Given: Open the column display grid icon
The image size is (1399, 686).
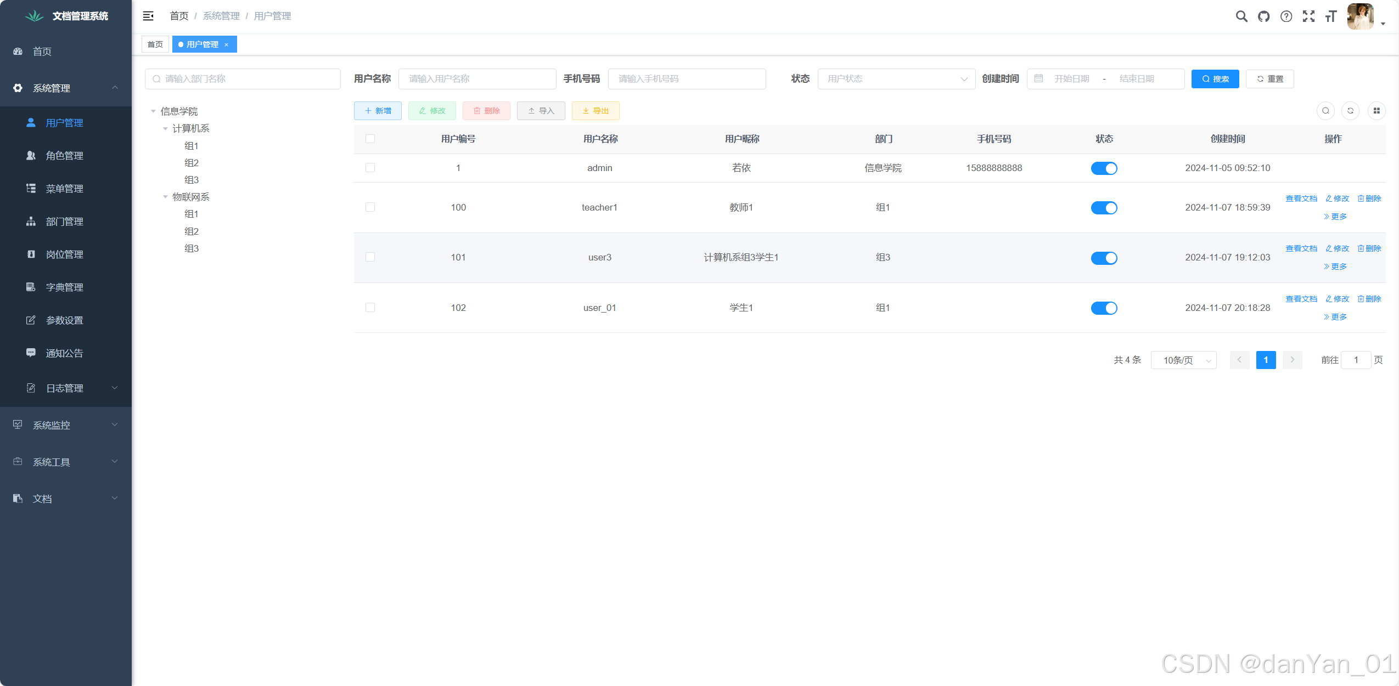Looking at the screenshot, I should [x=1376, y=111].
